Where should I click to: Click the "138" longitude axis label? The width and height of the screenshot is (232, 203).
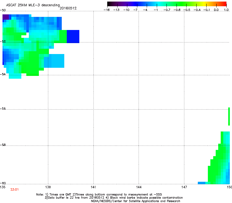click(48, 187)
